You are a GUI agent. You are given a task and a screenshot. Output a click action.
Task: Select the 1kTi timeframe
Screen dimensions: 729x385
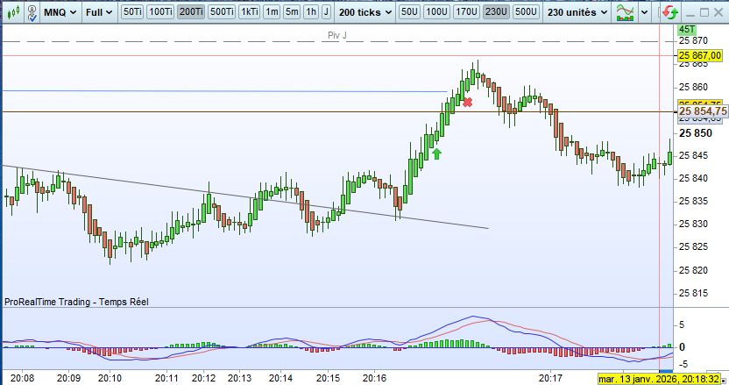pyautogui.click(x=249, y=11)
